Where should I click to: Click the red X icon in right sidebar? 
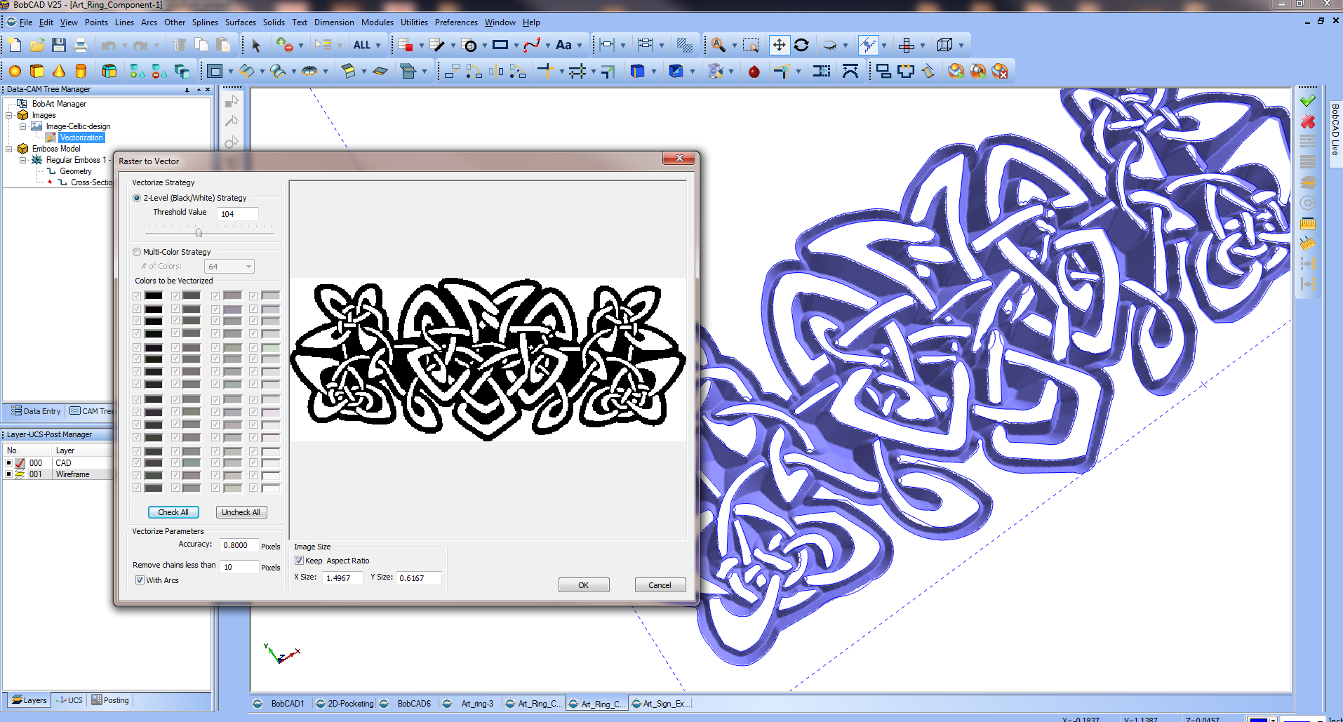(x=1307, y=121)
